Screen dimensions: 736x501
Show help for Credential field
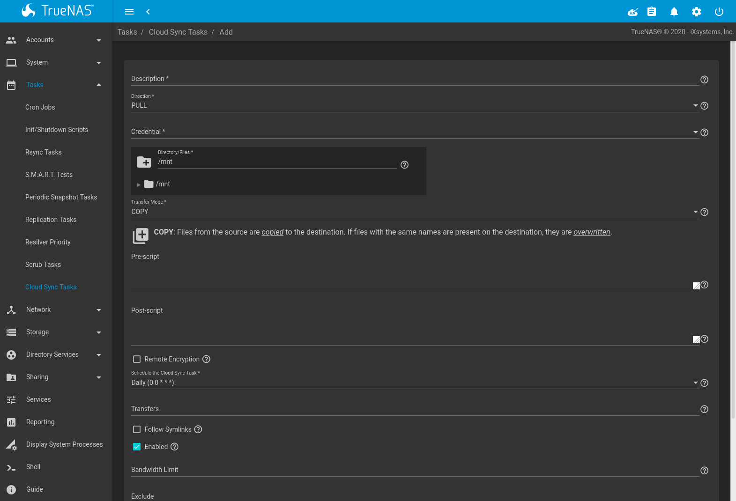point(704,133)
